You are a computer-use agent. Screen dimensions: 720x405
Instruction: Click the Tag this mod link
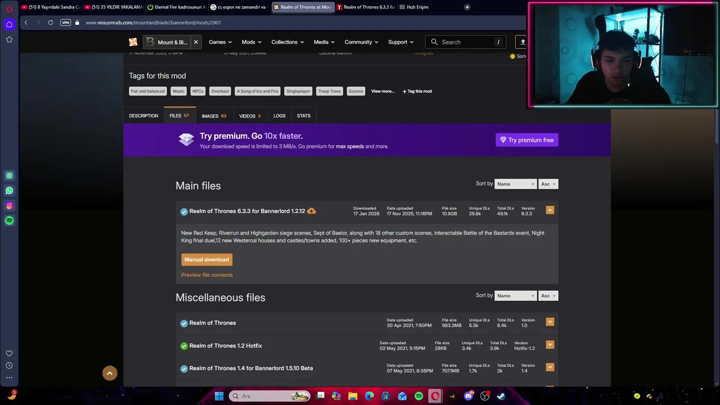click(417, 91)
